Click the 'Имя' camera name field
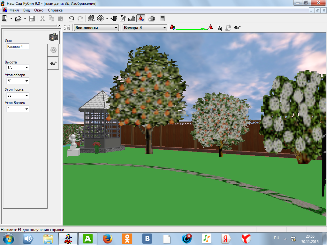Viewport: 327px width, 245px height. 18,47
